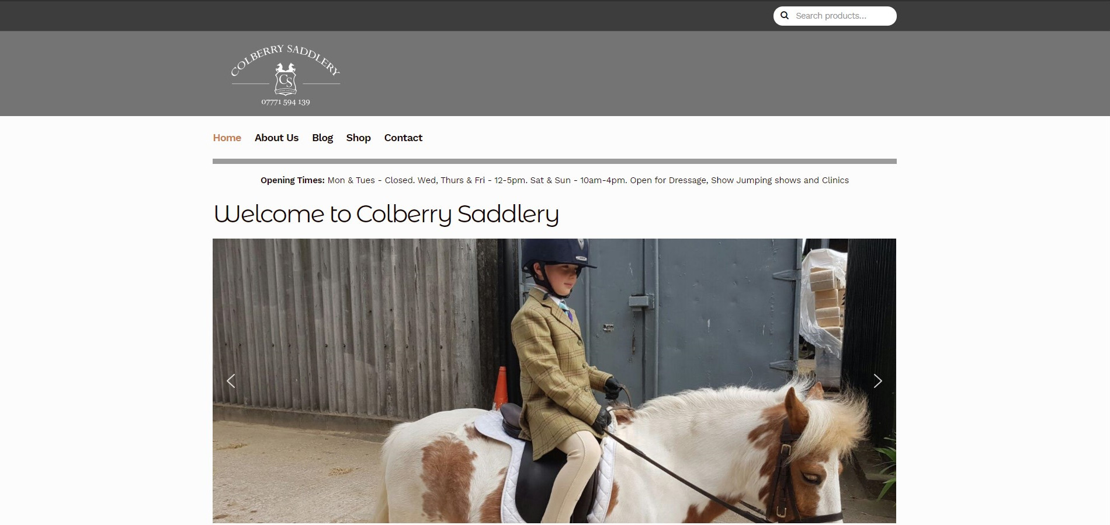Click the curved Colberry Saddlery logo text
This screenshot has width=1110, height=525.
[285, 59]
